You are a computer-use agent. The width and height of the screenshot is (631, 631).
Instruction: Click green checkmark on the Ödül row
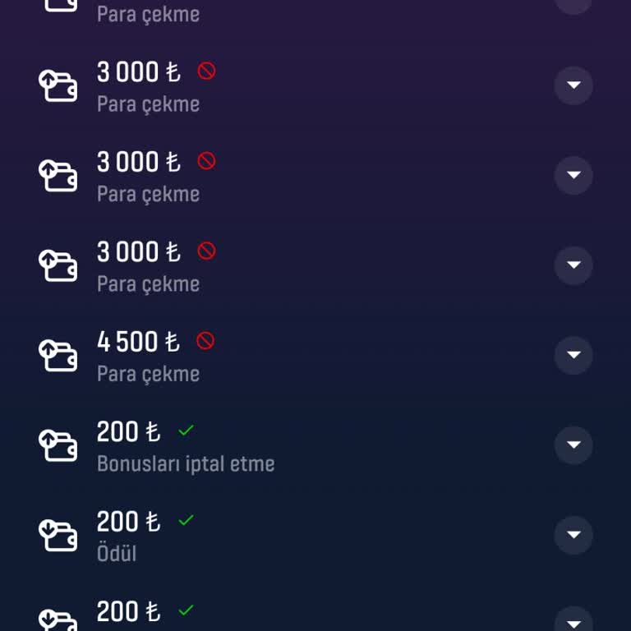(x=187, y=520)
